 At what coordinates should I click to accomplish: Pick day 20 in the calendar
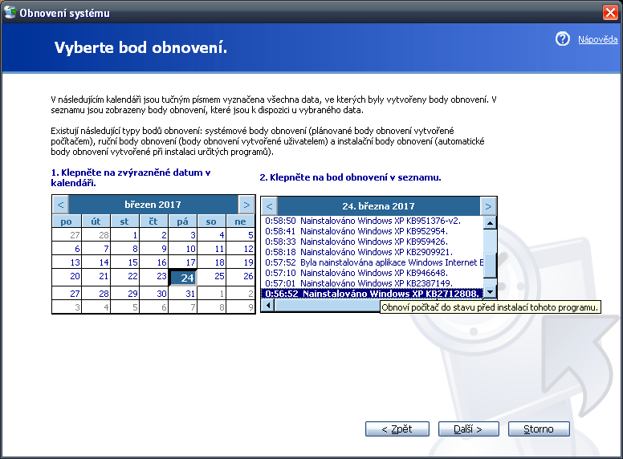67,276
